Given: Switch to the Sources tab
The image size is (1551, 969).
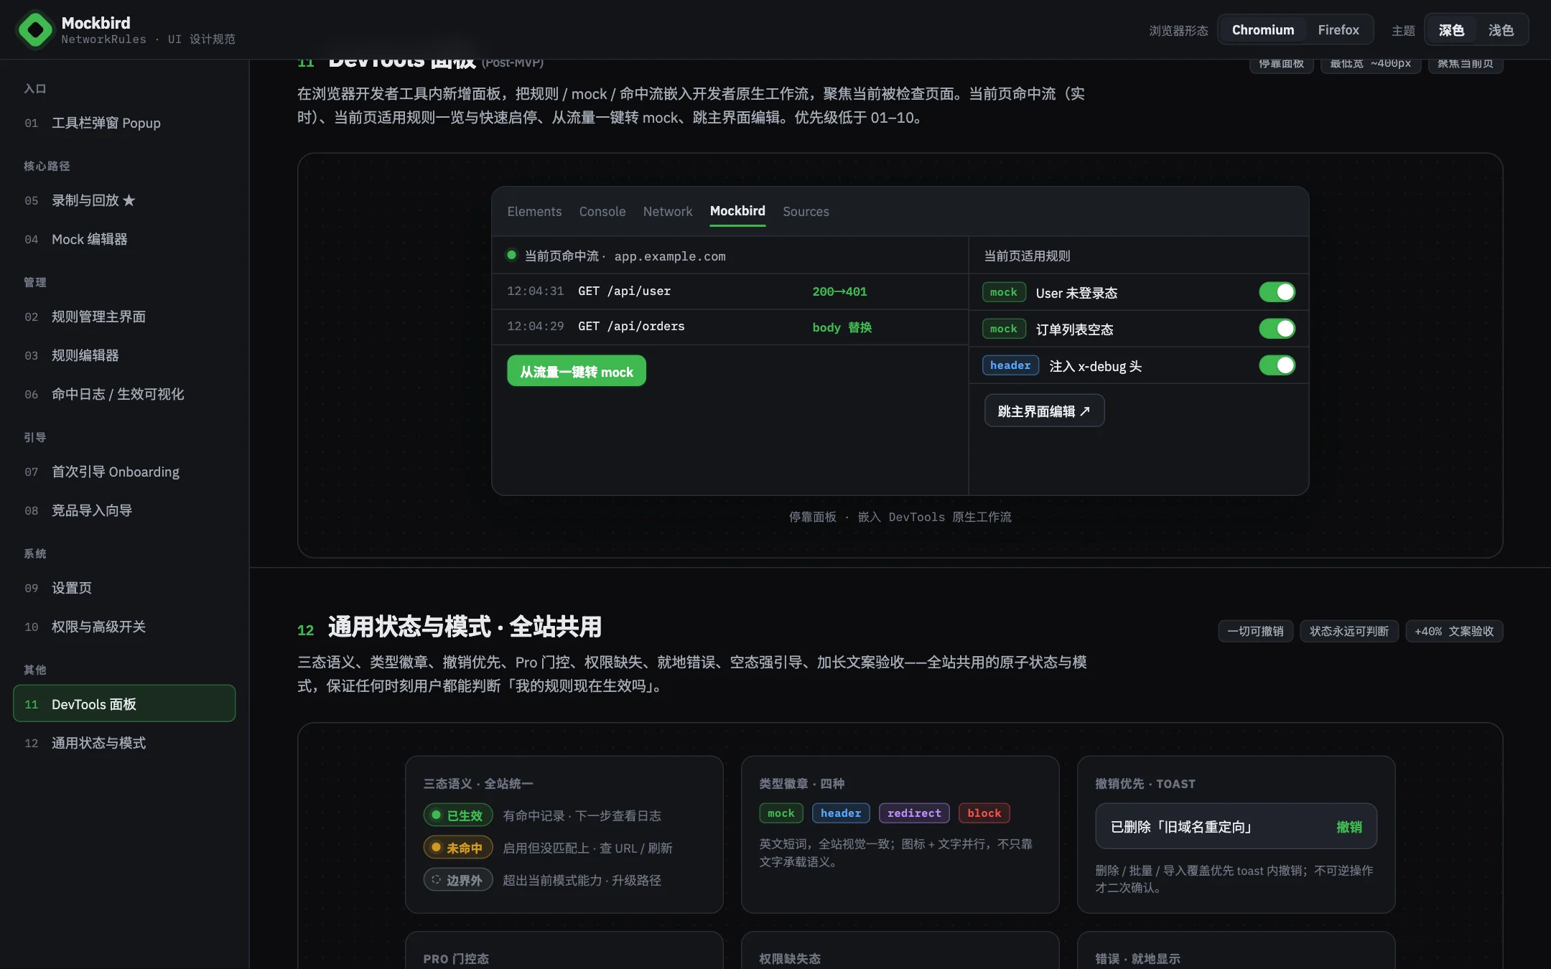Looking at the screenshot, I should pyautogui.click(x=806, y=212).
